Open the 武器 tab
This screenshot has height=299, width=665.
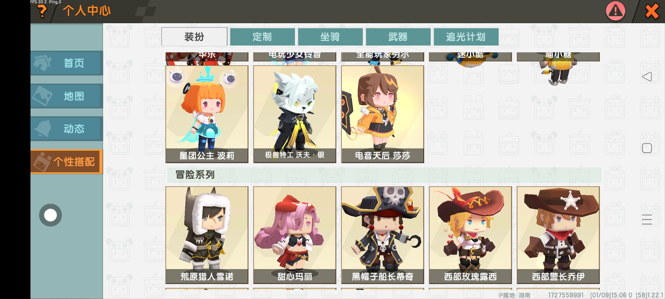pos(398,37)
